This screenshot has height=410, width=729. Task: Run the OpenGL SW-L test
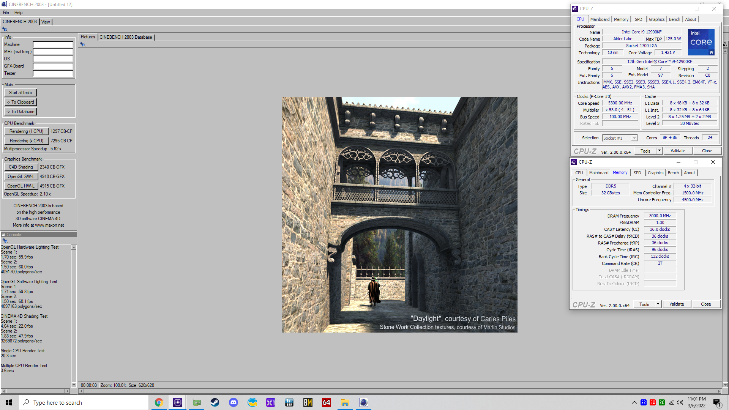(21, 177)
